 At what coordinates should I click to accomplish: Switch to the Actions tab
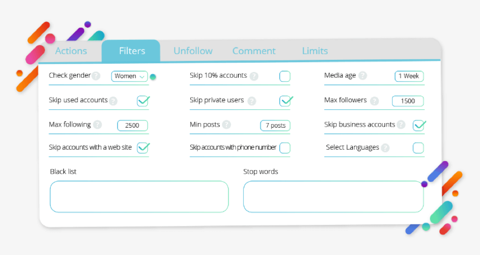(71, 51)
